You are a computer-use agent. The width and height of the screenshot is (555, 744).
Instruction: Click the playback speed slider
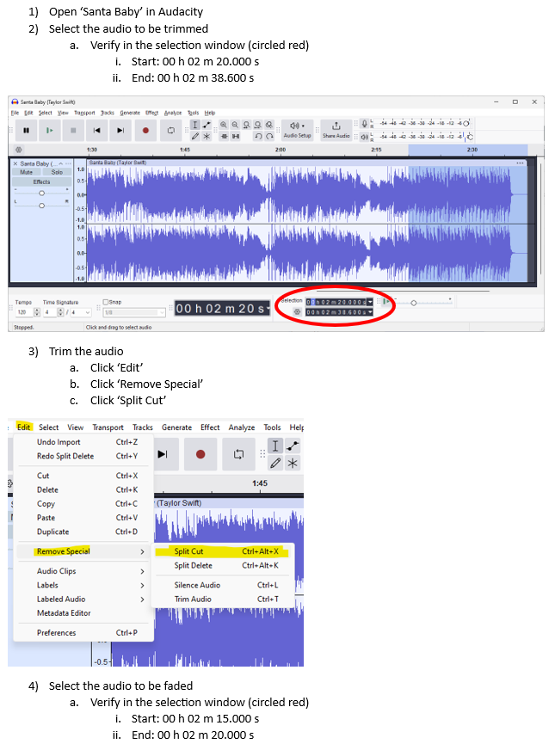[414, 302]
